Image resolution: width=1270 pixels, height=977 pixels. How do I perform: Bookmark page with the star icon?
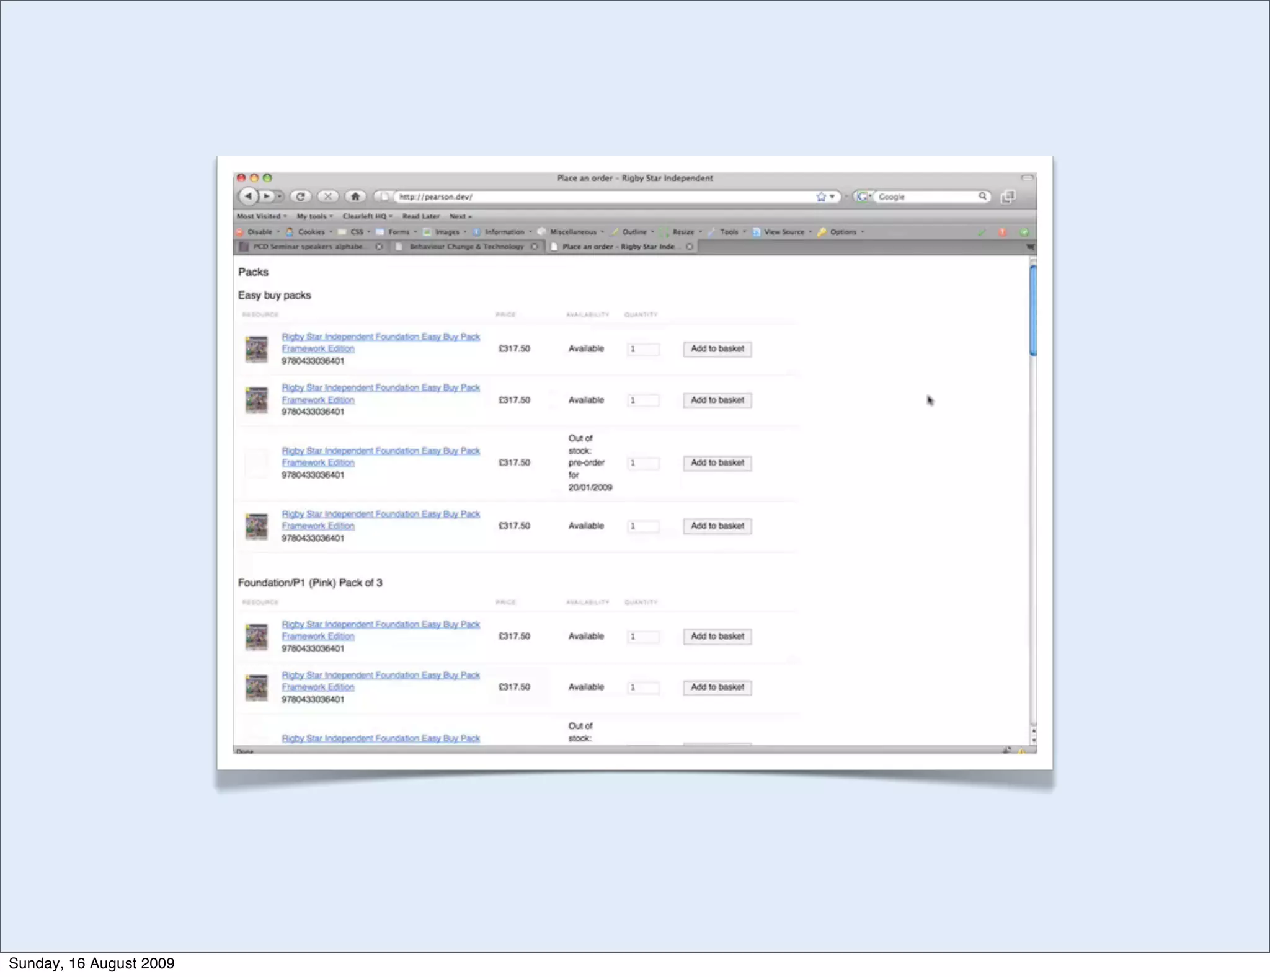point(821,197)
